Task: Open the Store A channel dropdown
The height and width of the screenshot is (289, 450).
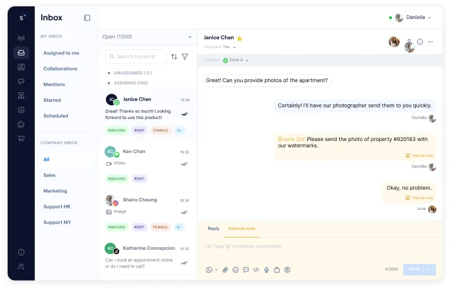Action: pos(236,60)
